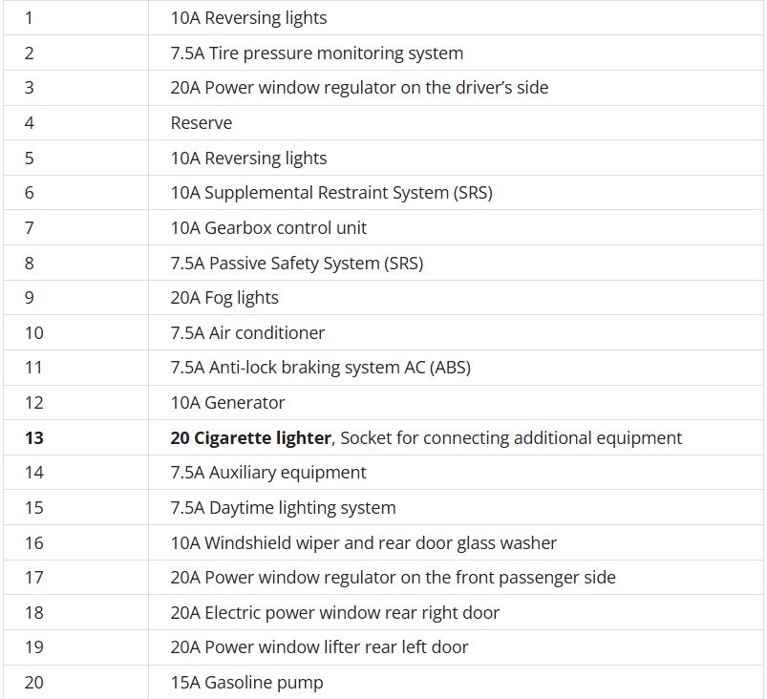
Task: Click the bold "20 Cigarette lighter" text
Action: click(250, 438)
